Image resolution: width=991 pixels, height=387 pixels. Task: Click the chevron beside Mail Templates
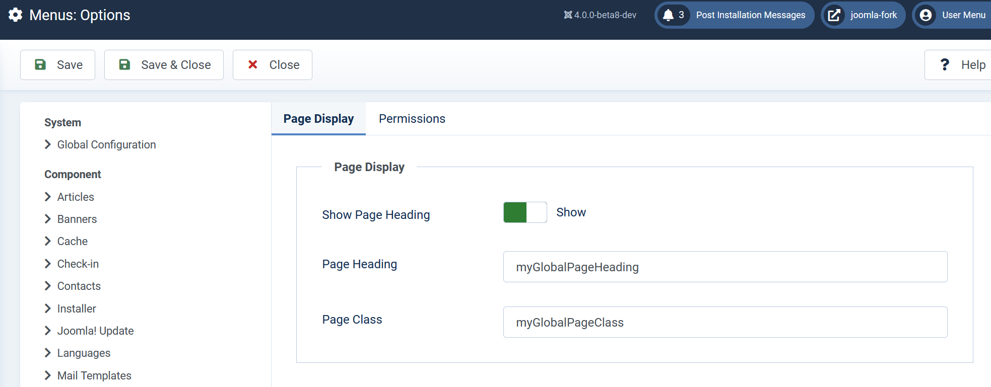tap(48, 375)
